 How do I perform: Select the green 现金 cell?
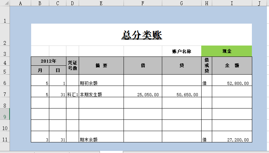point(227,51)
